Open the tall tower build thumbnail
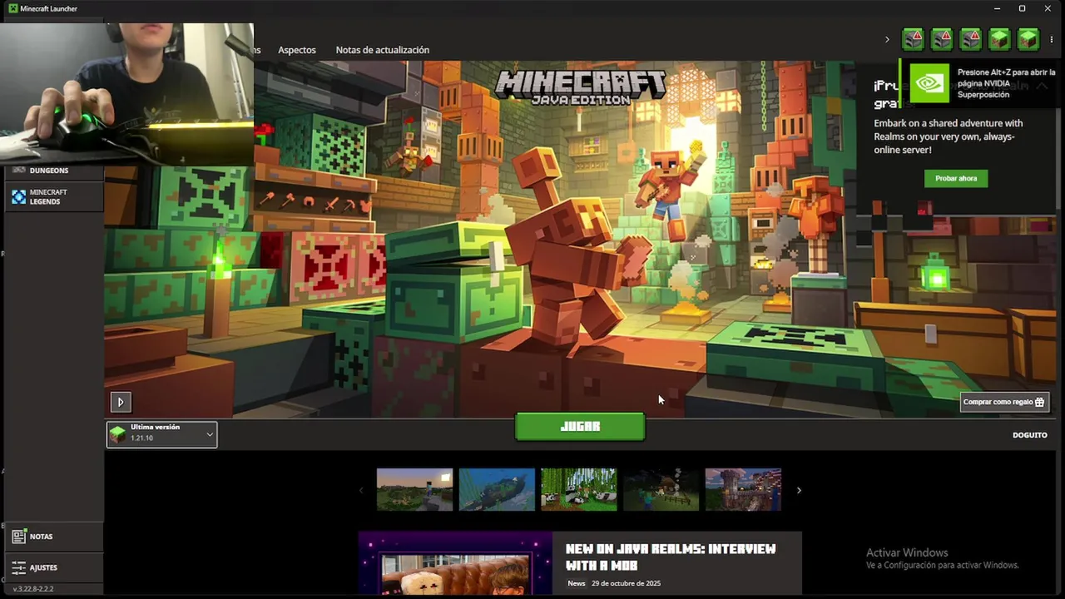The width and height of the screenshot is (1065, 599). pyautogui.click(x=743, y=489)
